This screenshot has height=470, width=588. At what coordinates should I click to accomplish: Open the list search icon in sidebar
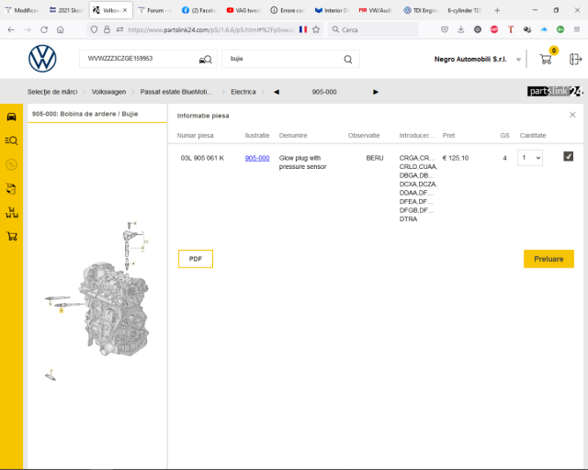11,140
